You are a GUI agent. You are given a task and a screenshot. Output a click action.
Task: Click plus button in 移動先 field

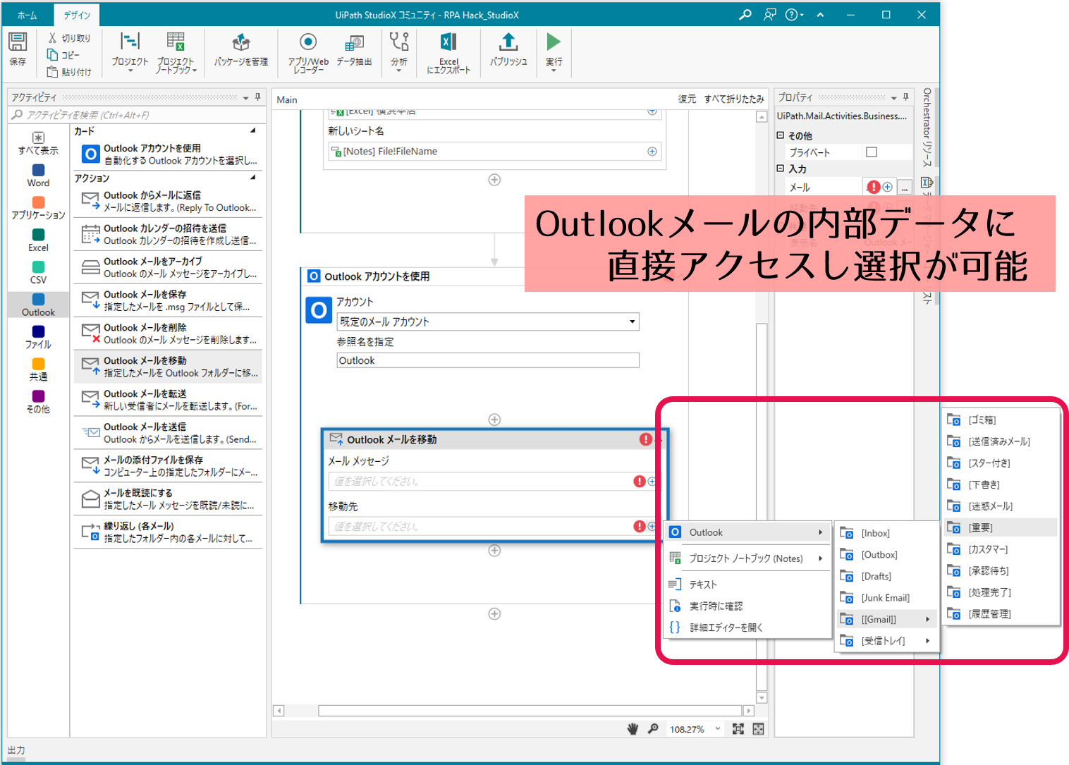tap(652, 527)
